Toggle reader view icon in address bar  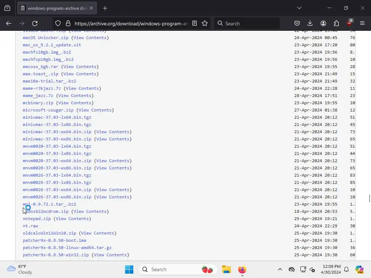195,24
